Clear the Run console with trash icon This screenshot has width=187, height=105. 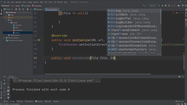(8, 98)
